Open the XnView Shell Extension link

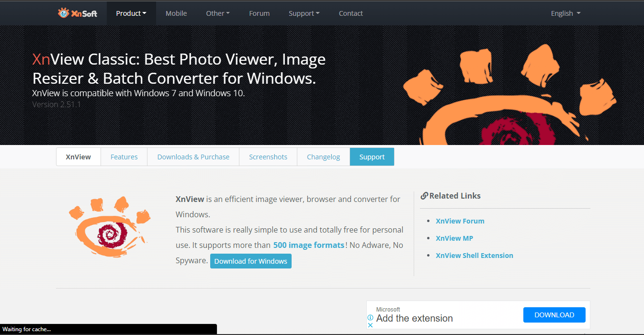[475, 256]
